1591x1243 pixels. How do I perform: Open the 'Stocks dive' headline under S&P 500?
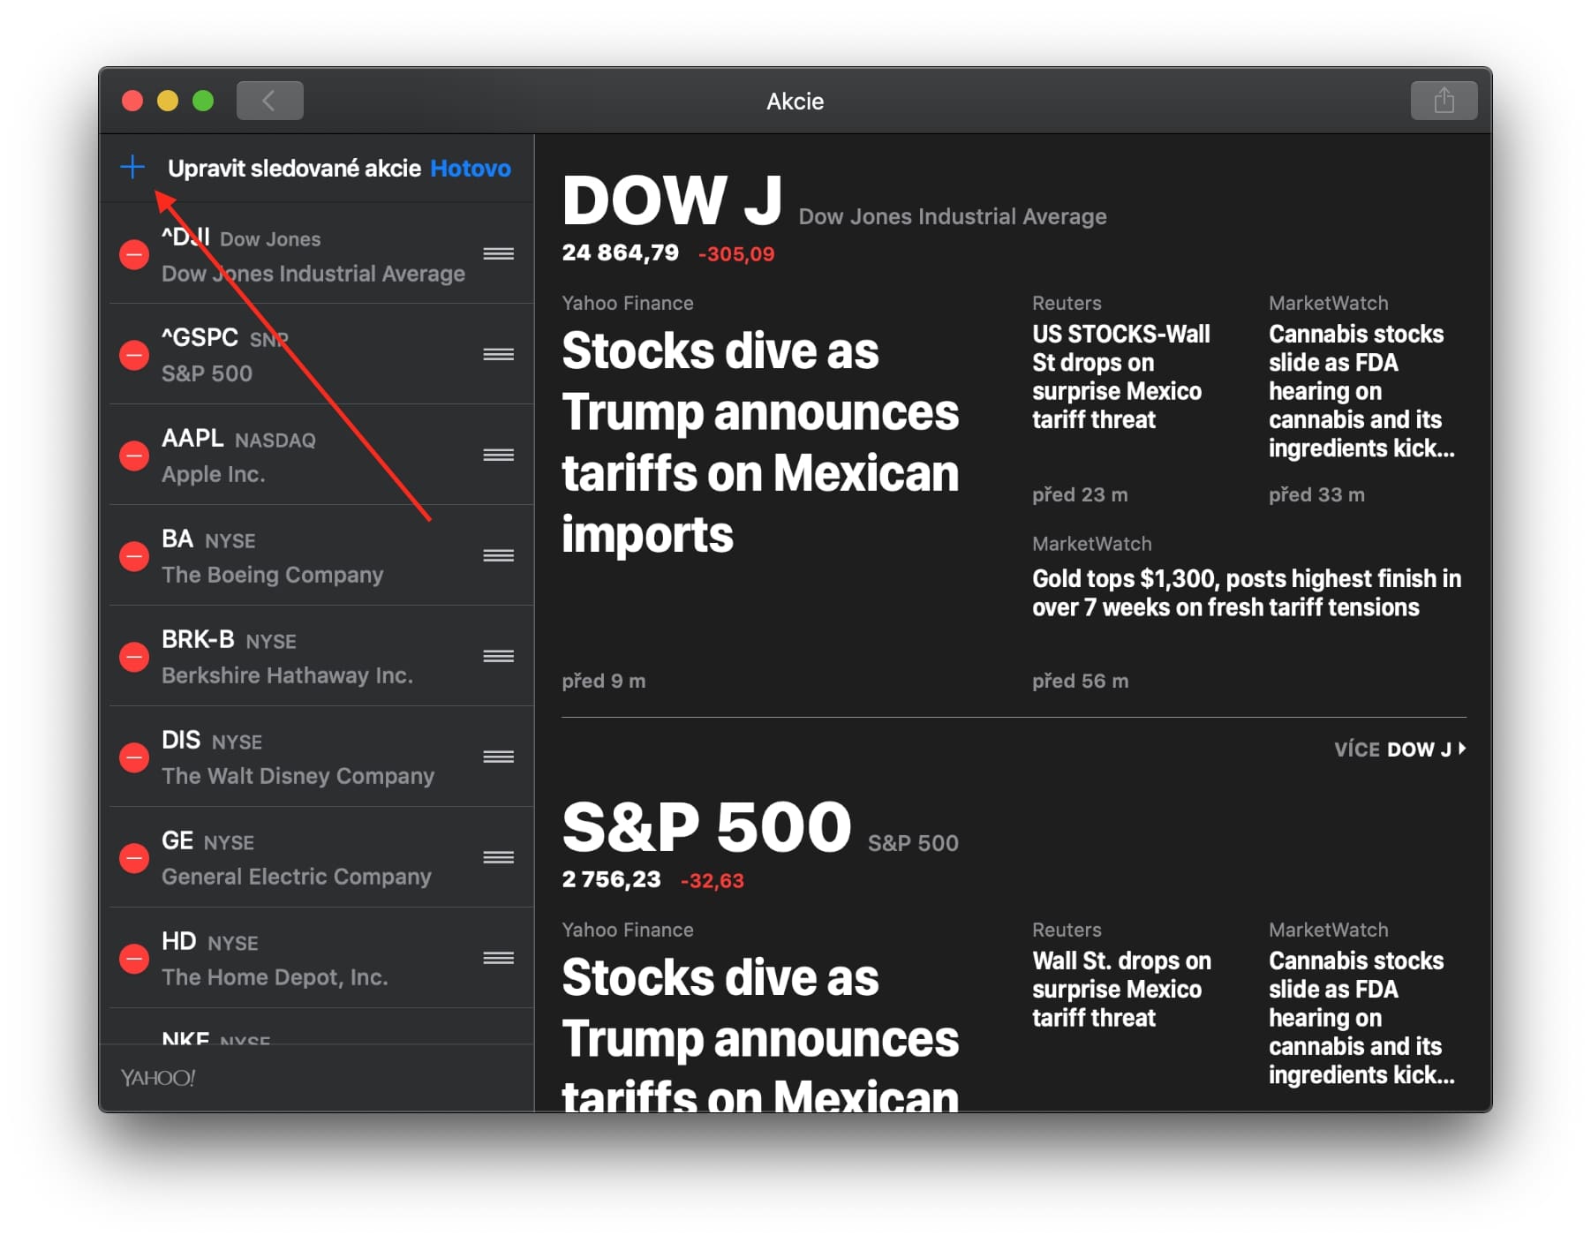[x=760, y=1033]
